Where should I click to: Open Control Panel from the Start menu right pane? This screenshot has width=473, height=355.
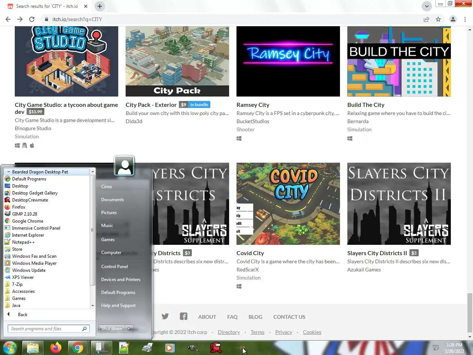115,267
